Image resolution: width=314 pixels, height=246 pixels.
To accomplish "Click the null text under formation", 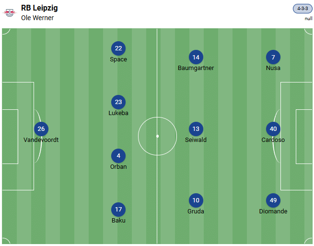I will pyautogui.click(x=308, y=19).
